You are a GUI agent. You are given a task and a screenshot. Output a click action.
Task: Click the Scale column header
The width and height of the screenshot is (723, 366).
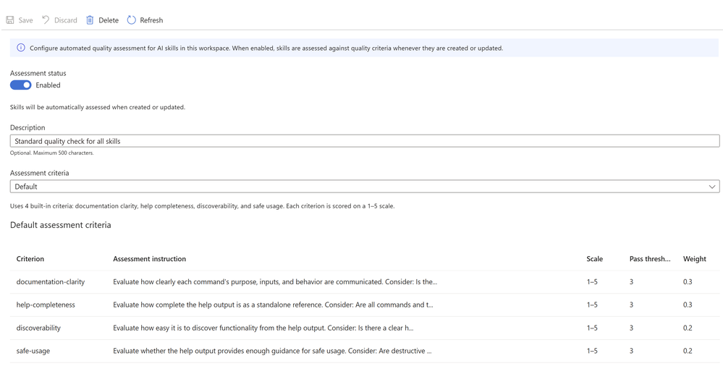pos(594,259)
